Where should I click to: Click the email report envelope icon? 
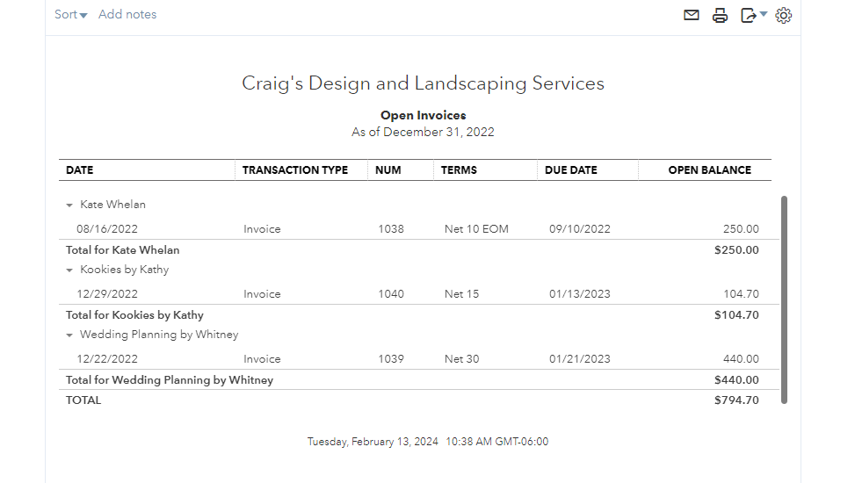click(x=692, y=15)
